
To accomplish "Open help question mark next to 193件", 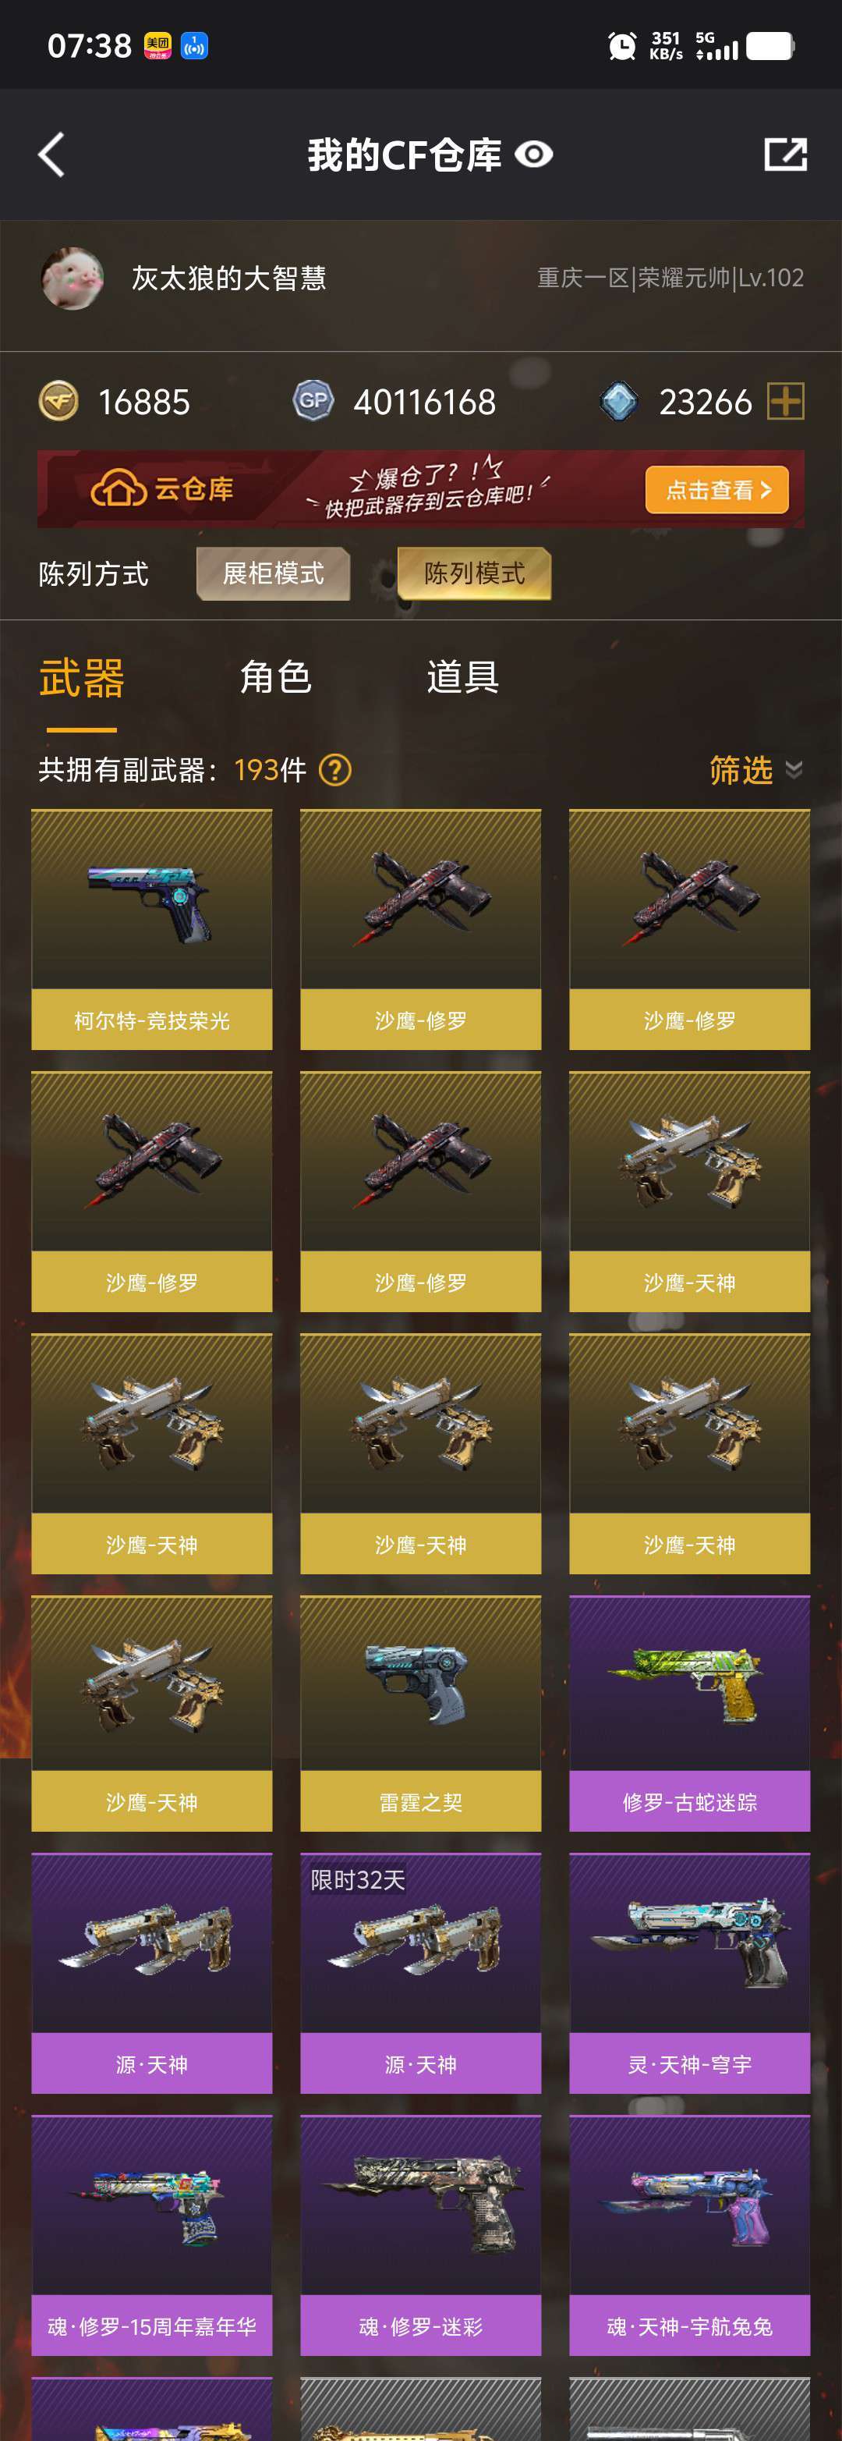I will pos(335,771).
